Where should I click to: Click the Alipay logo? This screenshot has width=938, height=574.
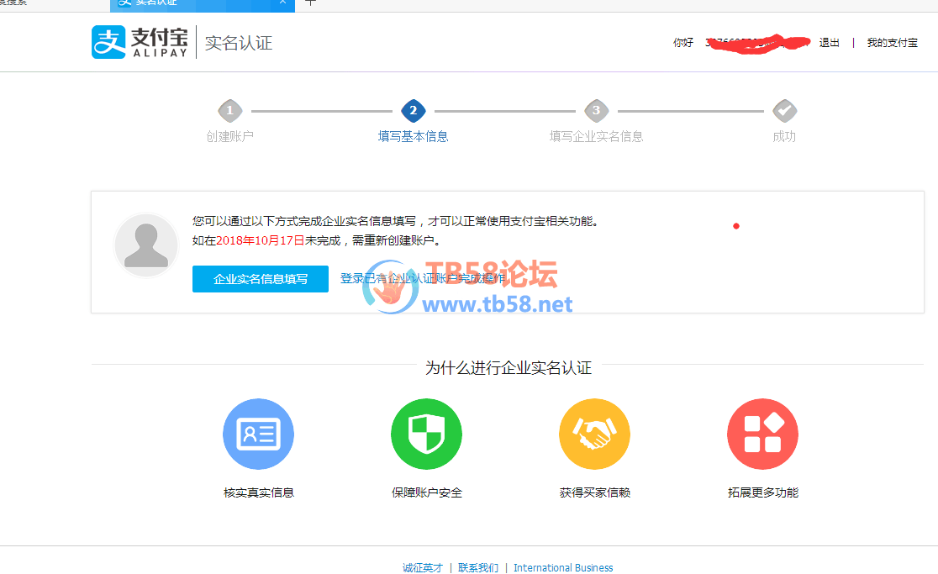tap(140, 42)
